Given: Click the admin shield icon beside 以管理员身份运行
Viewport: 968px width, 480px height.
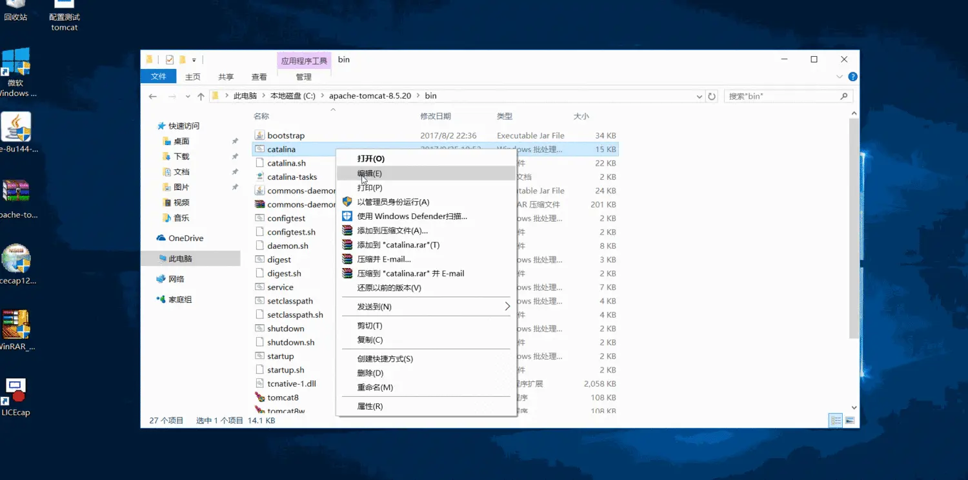Looking at the screenshot, I should click(347, 202).
